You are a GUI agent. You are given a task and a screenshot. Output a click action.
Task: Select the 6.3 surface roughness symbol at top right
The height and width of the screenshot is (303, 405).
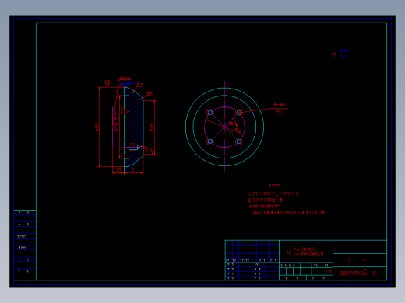point(344,54)
